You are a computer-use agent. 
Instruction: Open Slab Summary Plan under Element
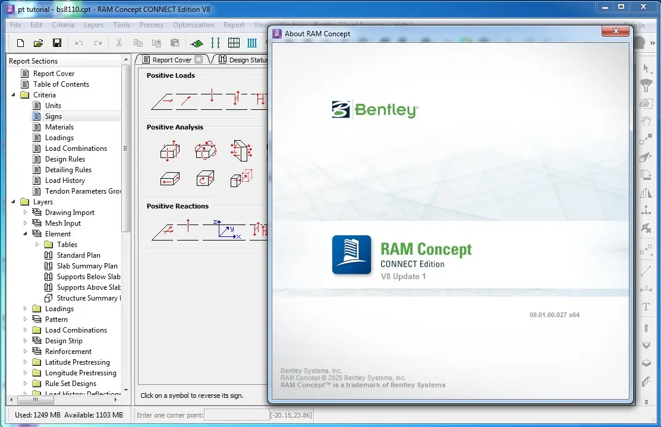point(87,265)
